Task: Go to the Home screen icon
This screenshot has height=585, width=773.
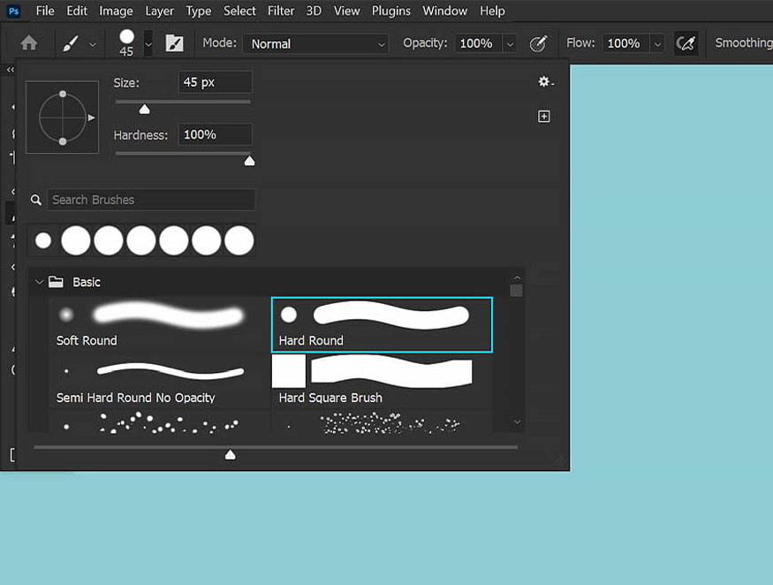Action: (x=29, y=43)
